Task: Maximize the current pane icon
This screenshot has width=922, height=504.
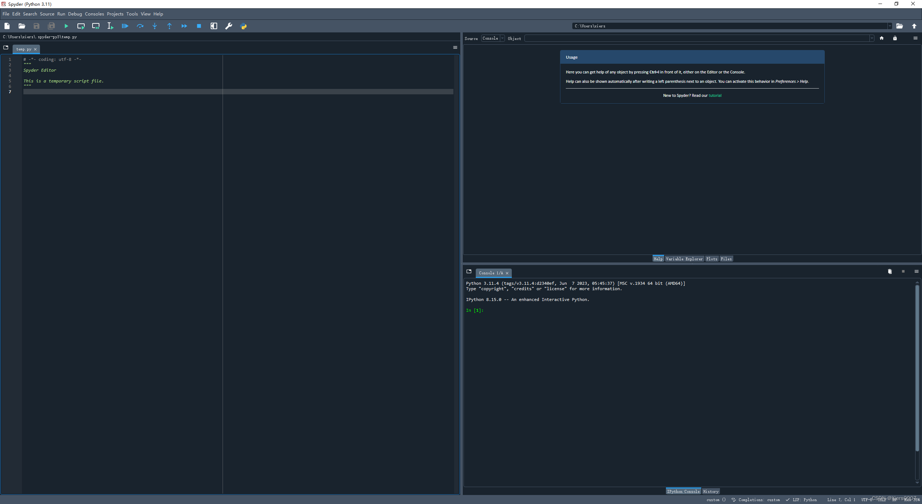Action: pyautogui.click(x=214, y=26)
